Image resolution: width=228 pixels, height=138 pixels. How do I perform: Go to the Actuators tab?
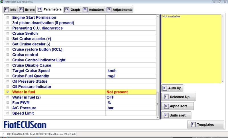coord(93,10)
